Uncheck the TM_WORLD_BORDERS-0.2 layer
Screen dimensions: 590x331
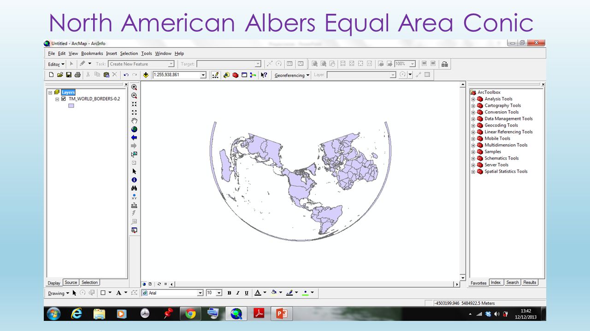click(x=64, y=99)
